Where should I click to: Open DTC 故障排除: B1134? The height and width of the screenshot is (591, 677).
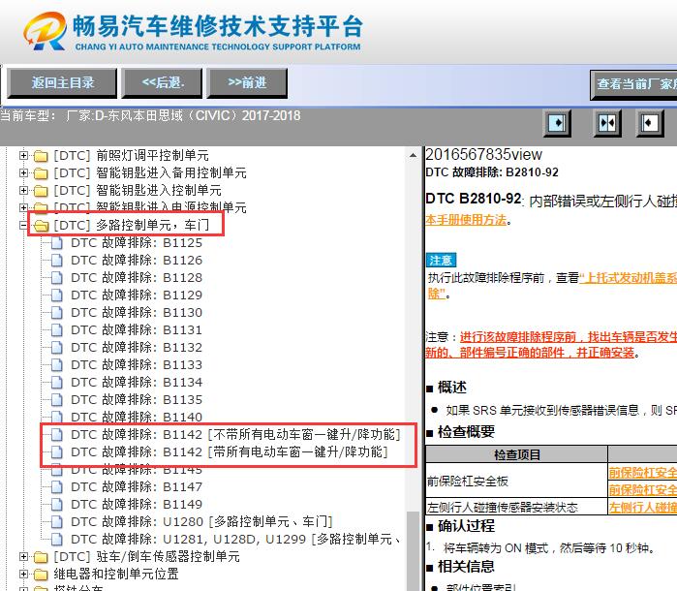[137, 383]
